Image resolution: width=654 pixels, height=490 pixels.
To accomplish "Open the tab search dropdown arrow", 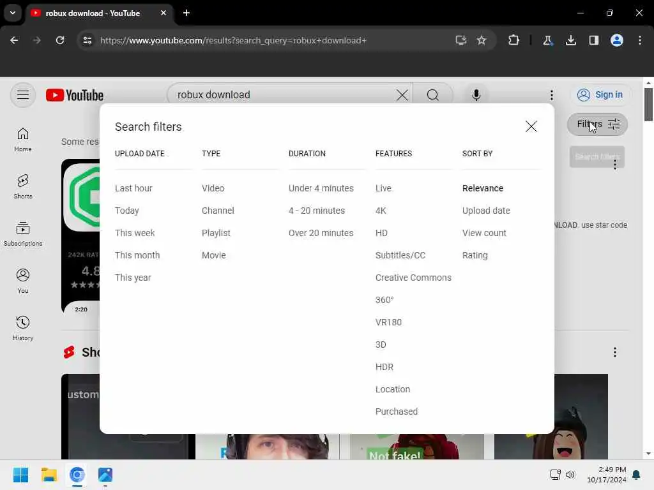I will click(13, 13).
